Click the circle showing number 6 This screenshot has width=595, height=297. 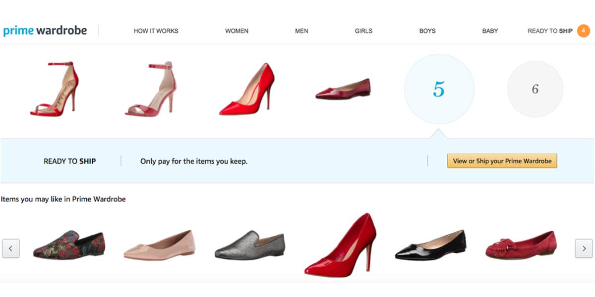point(535,89)
